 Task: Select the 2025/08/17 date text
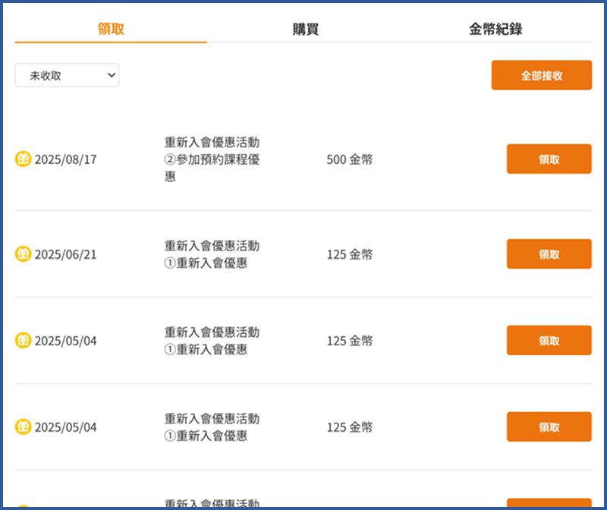66,160
